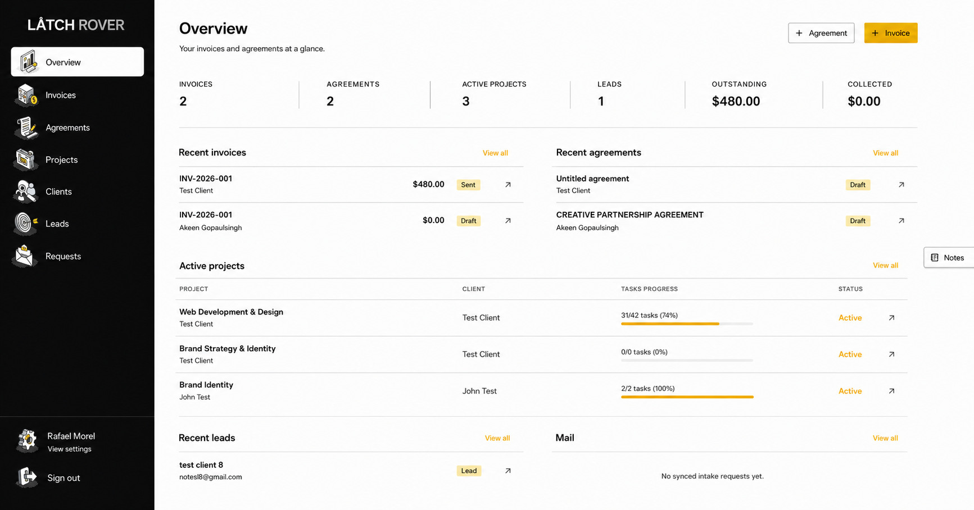Create a new Invoice
The width and height of the screenshot is (974, 510).
[x=891, y=33]
